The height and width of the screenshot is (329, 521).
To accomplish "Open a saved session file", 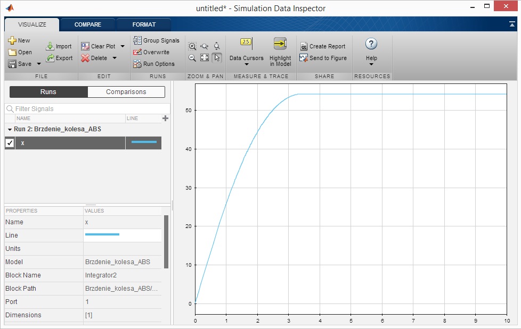I will [x=20, y=52].
